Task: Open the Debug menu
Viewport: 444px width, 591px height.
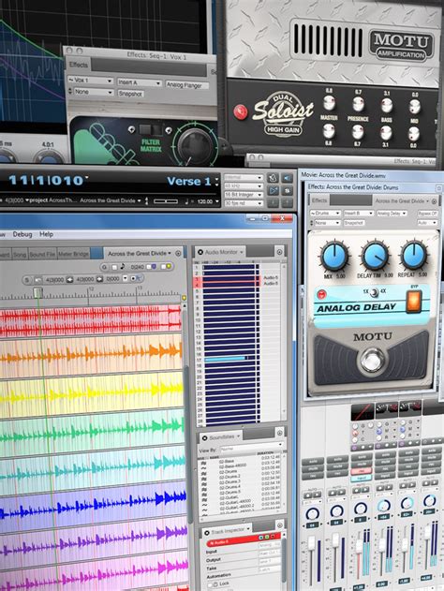Action: (x=22, y=234)
